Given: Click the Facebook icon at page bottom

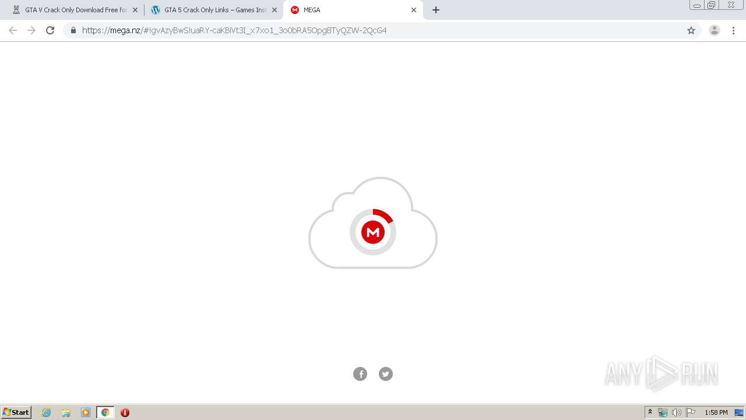Looking at the screenshot, I should click(x=360, y=374).
